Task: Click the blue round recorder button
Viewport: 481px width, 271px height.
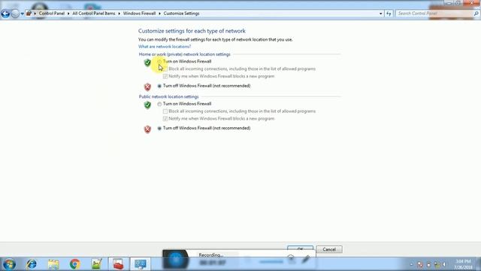Action: [x=176, y=260]
